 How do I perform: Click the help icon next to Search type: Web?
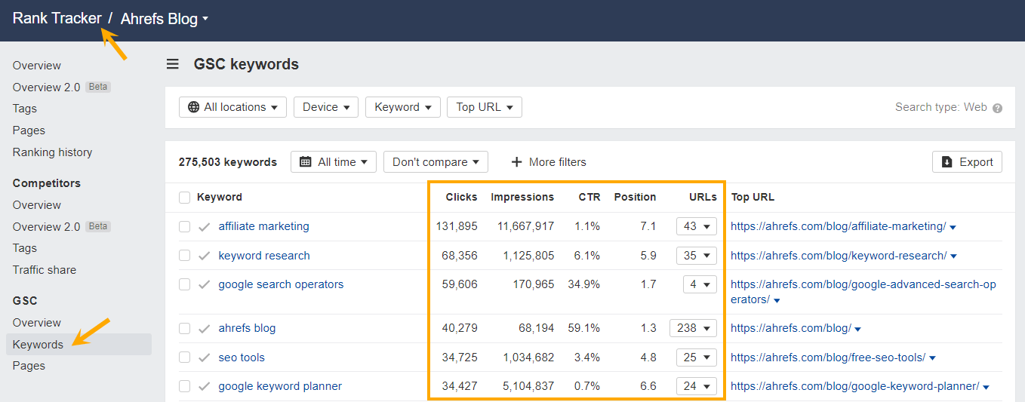click(998, 108)
